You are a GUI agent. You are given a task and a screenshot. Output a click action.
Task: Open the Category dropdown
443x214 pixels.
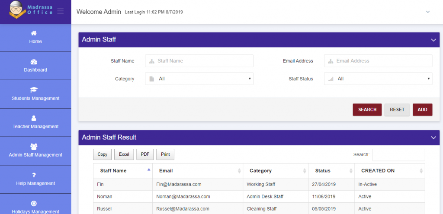click(x=199, y=79)
